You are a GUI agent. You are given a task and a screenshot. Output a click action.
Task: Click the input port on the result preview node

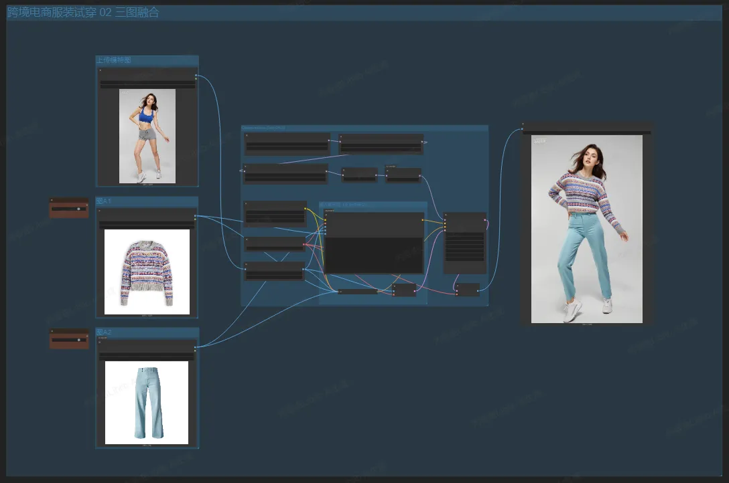523,129
